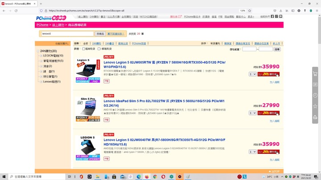Open quantity dropdown for Legion 5 82JW0040TW

(x=253, y=152)
